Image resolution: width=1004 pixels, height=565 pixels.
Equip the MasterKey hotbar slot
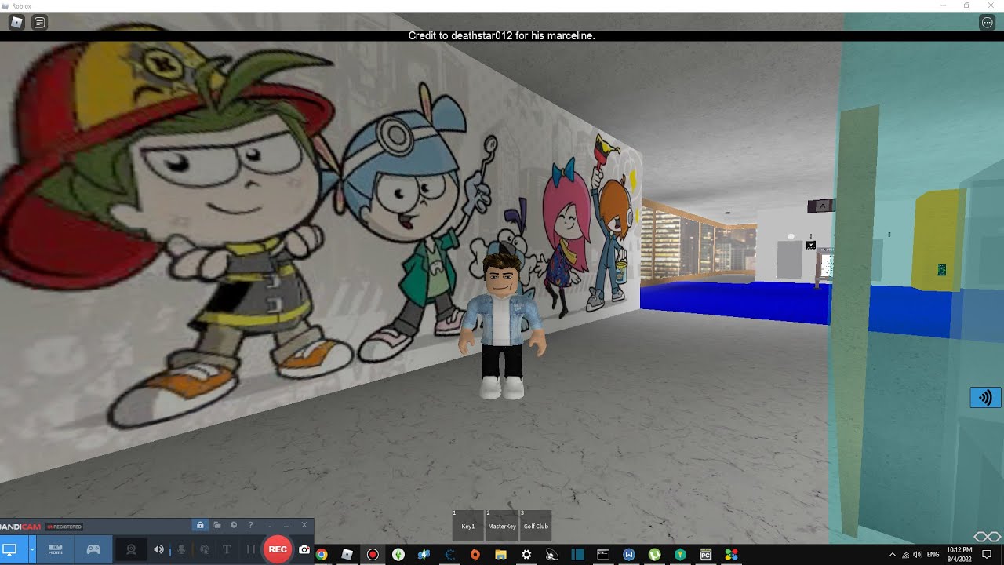tap(502, 525)
